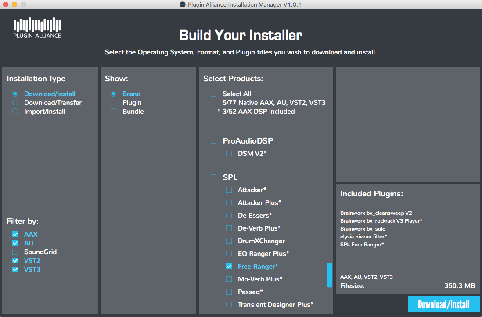Uncheck the VST2 format filter
Viewport: 482px width, 317px height.
(x=15, y=261)
